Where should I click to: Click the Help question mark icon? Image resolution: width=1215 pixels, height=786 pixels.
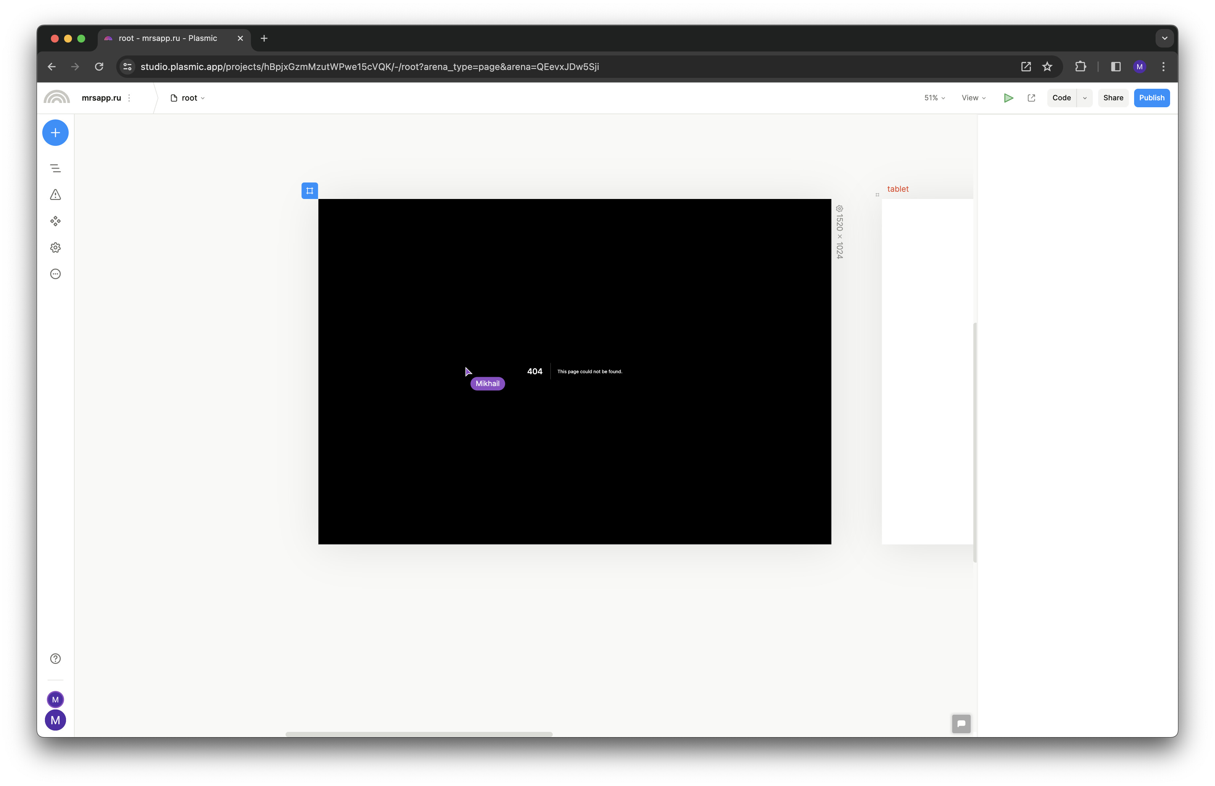pos(55,659)
